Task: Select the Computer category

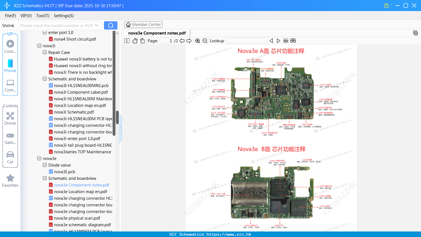Action: [x=10, y=85]
